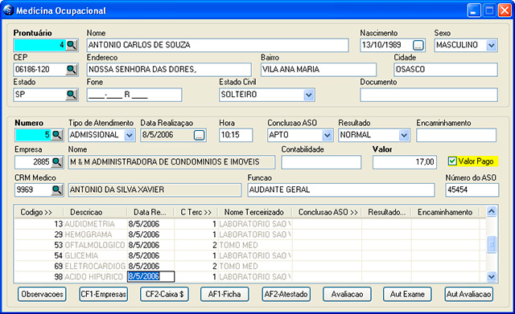This screenshot has width=515, height=314.
Task: Click the AF2-Atestado button
Action: (x=286, y=295)
